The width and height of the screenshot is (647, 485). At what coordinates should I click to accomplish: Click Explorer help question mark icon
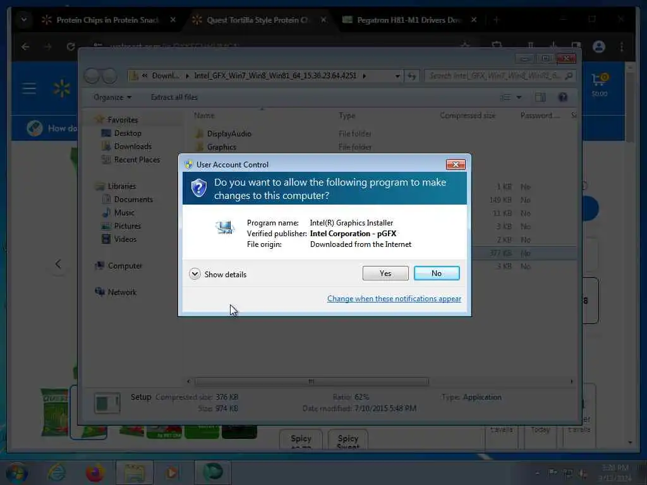(563, 97)
